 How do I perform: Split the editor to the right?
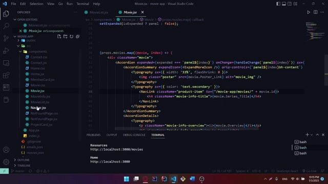316,12
